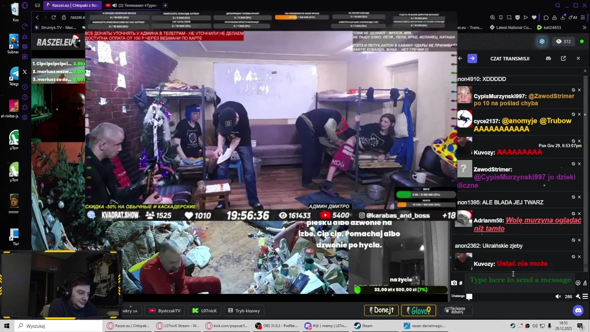Enable Tryb kinowy mode
The image size is (590, 332).
tap(244, 311)
